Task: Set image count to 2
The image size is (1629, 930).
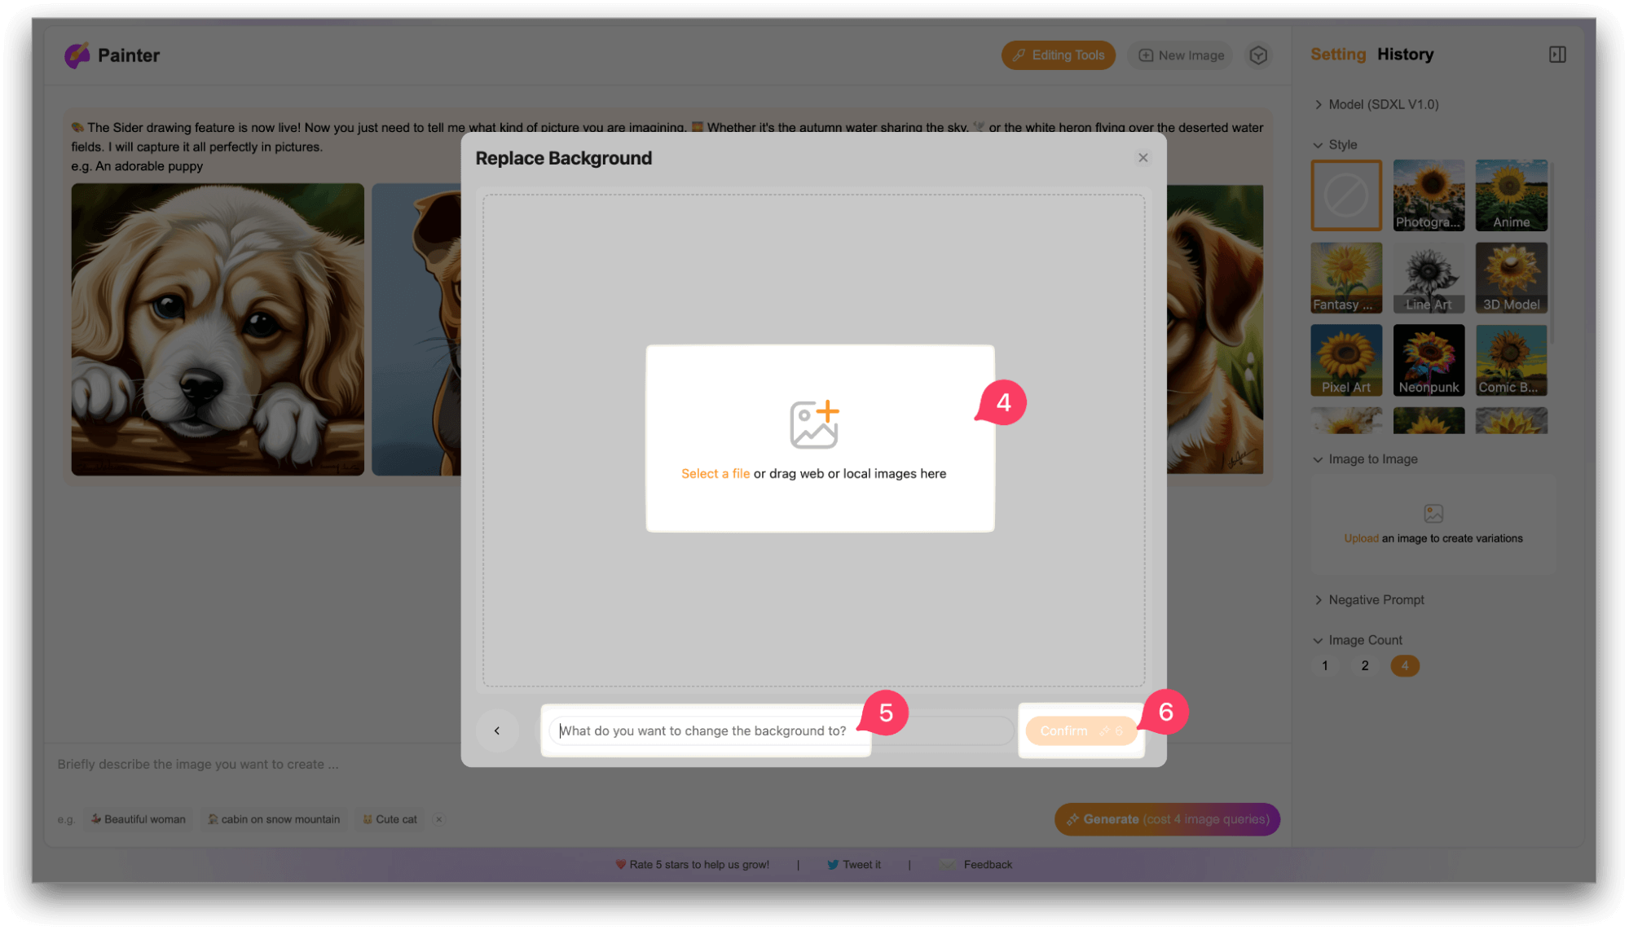Action: tap(1364, 665)
